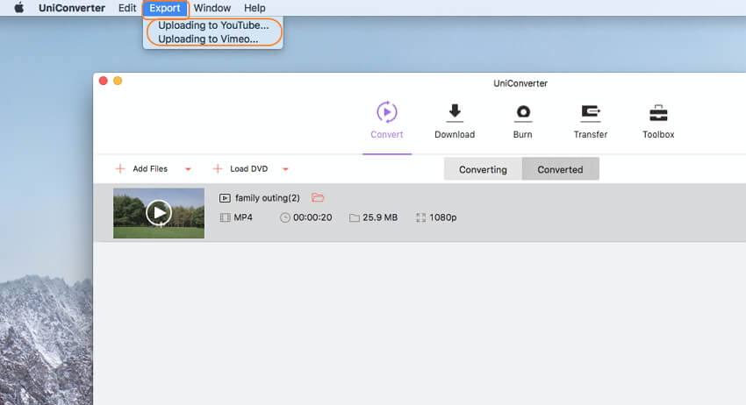Click the plus icon beside Add Files
Image resolution: width=746 pixels, height=405 pixels.
[120, 169]
